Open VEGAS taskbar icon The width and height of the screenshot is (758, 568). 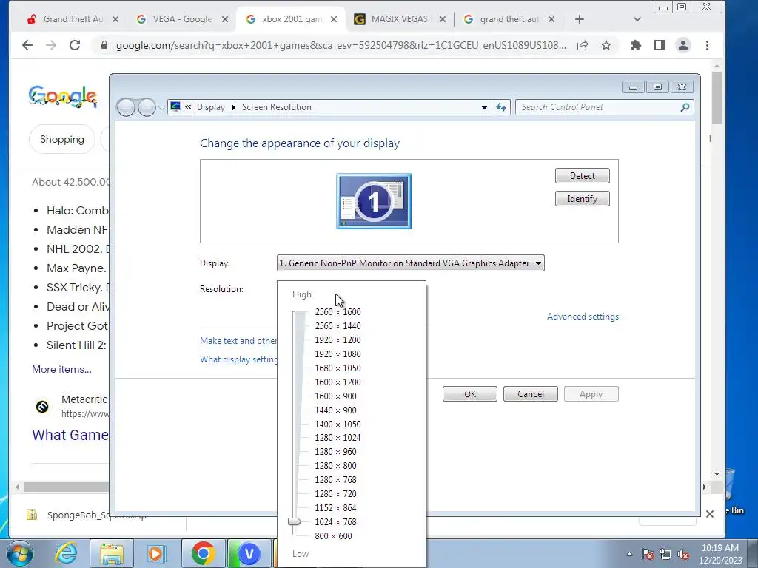pyautogui.click(x=249, y=553)
